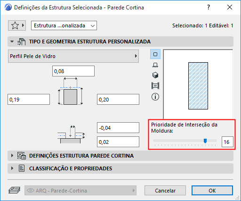Open the Favorites star button
This screenshot has height=201, width=241.
pos(17,25)
